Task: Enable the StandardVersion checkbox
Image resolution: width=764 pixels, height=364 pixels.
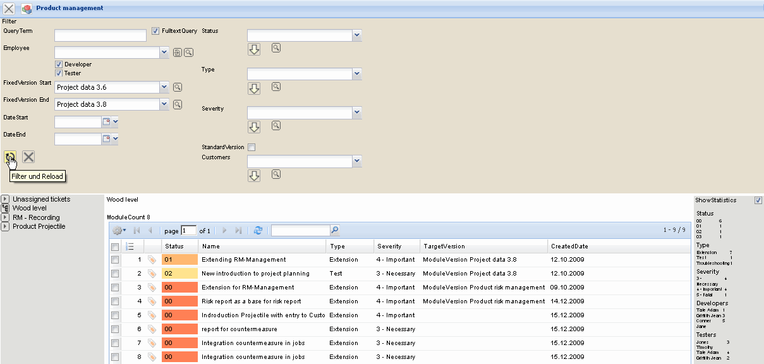Action: click(x=252, y=147)
